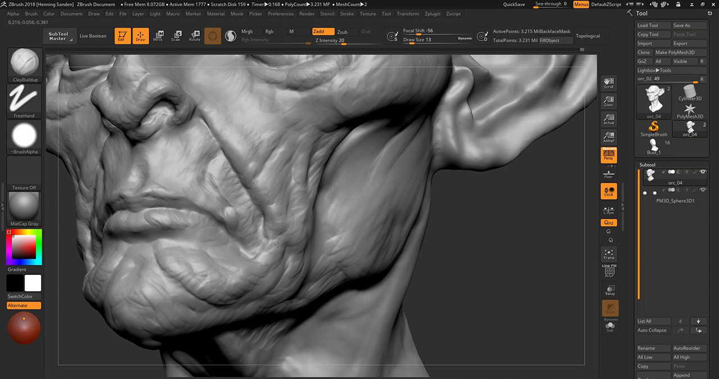719x379 pixels.
Task: Click Make PolyMesh3D button
Action: tap(675, 52)
